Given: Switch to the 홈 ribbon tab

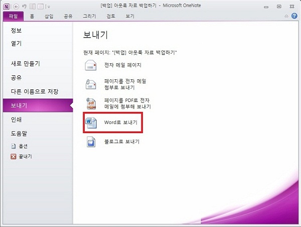Looking at the screenshot, I should [x=32, y=17].
